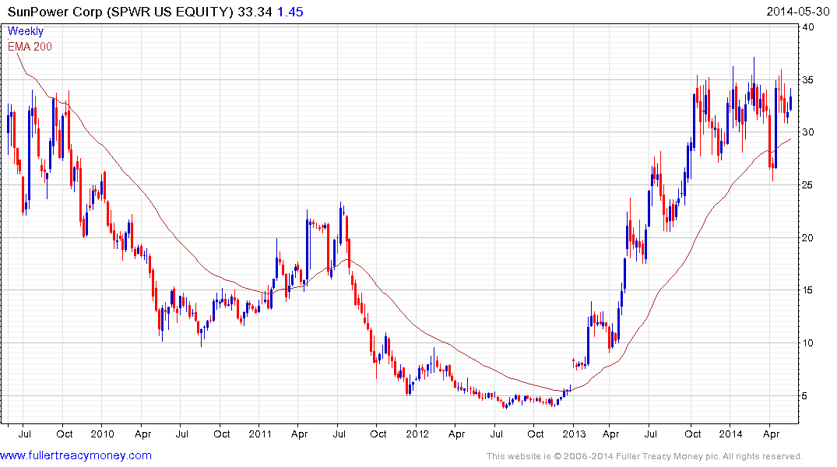Click the EMA 200 legend label

(30, 47)
